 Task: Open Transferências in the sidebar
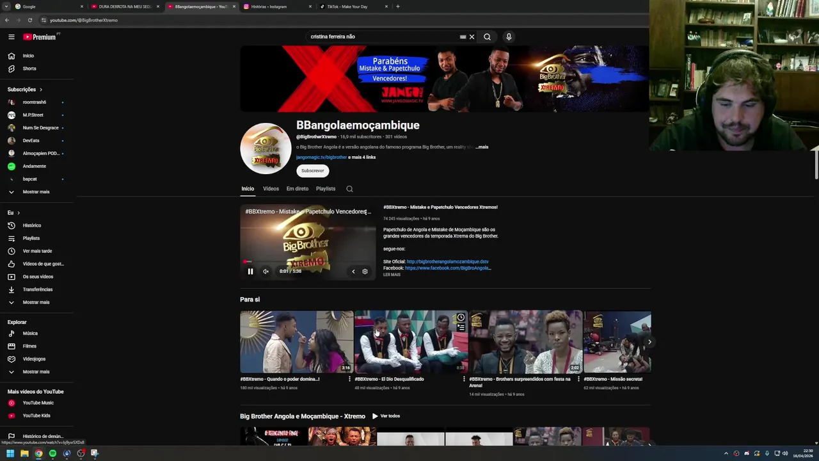pos(36,289)
